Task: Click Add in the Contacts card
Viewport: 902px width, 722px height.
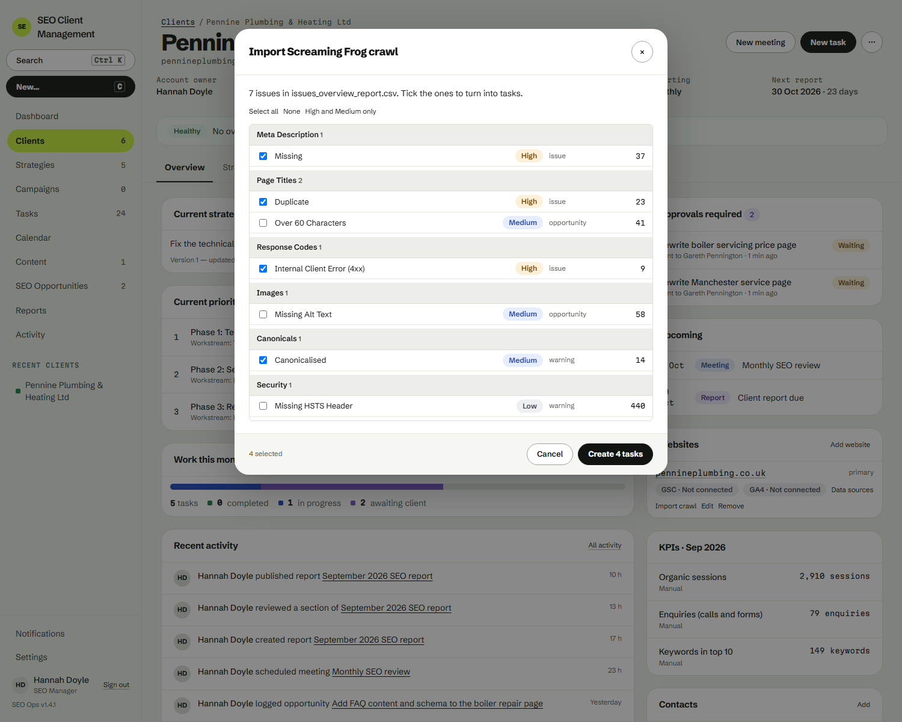Action: pos(864,705)
